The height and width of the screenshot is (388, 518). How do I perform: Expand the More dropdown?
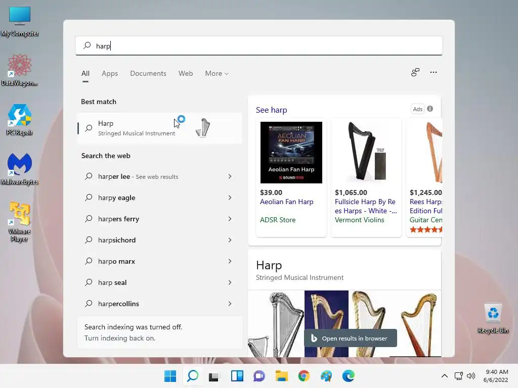[217, 73]
